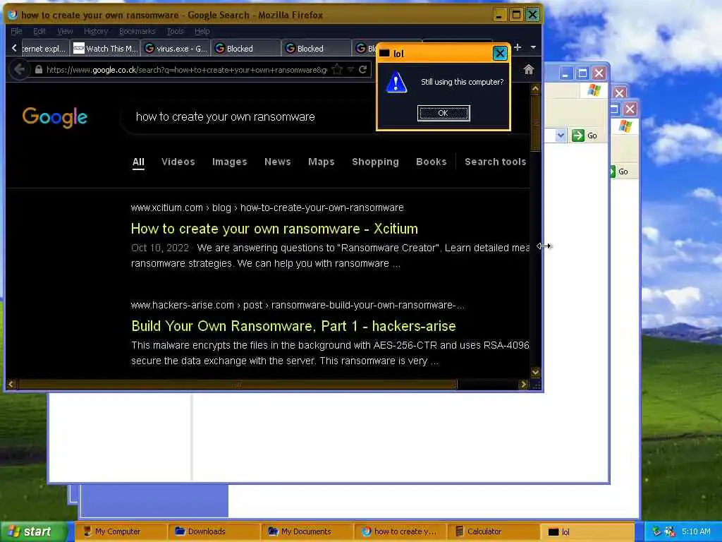Viewport: 722px width, 542px height.
Task: Open the list all tabs dropdown
Action: pos(533,47)
